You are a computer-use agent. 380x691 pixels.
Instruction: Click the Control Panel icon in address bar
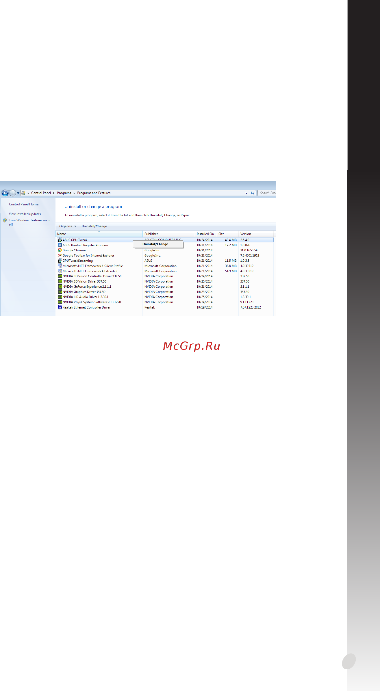[x=23, y=193]
